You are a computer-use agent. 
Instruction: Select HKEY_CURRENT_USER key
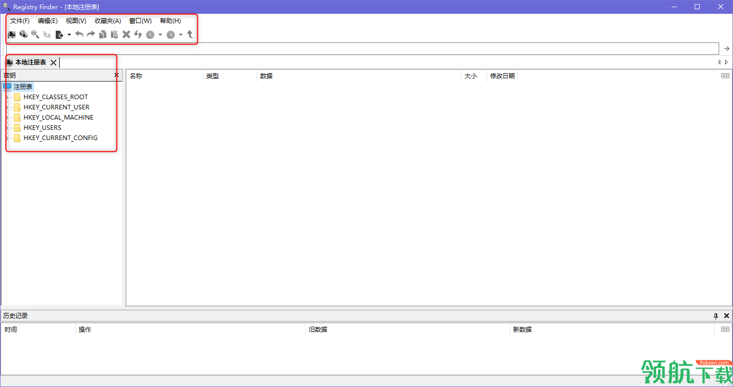click(x=56, y=107)
